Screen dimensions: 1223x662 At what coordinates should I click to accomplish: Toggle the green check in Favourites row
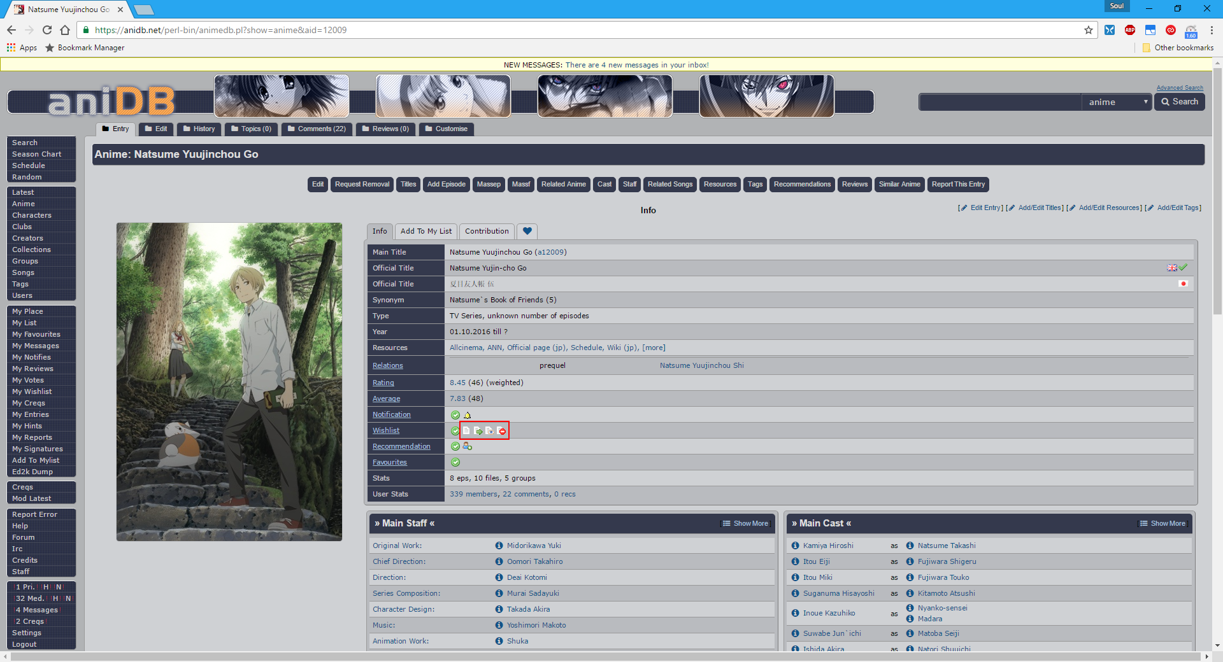(x=455, y=463)
